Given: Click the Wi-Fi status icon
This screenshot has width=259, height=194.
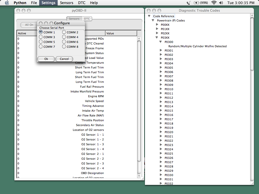Looking at the screenshot, I should [214, 3].
